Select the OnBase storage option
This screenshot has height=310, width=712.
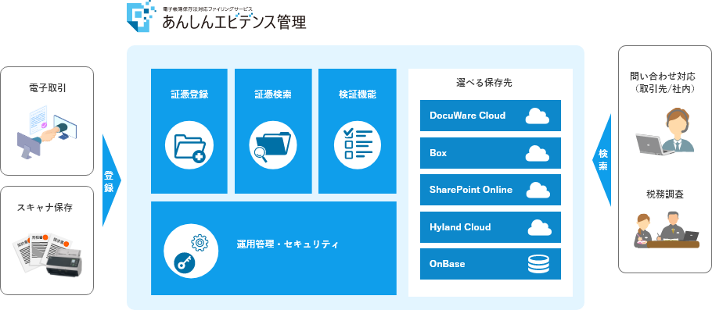tap(491, 264)
